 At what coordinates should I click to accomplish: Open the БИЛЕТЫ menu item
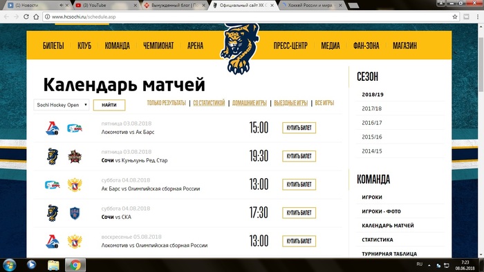[53, 46]
